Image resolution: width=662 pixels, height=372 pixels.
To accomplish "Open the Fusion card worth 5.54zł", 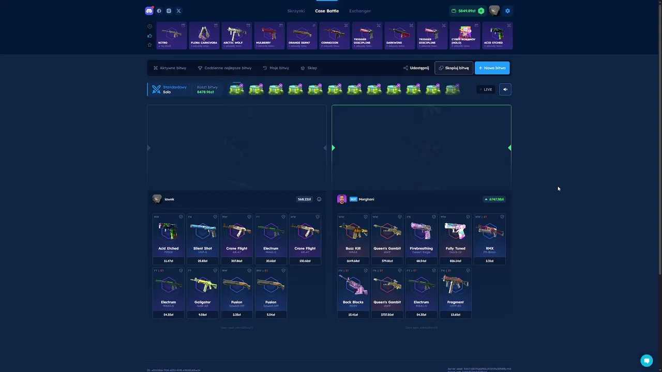I will (270, 293).
